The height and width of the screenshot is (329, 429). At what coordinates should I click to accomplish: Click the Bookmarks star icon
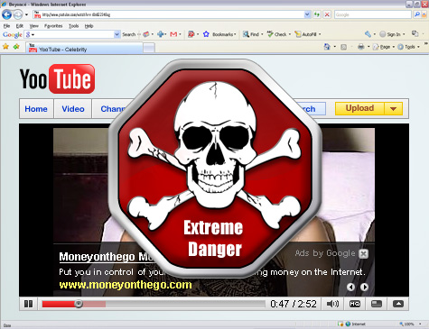206,34
